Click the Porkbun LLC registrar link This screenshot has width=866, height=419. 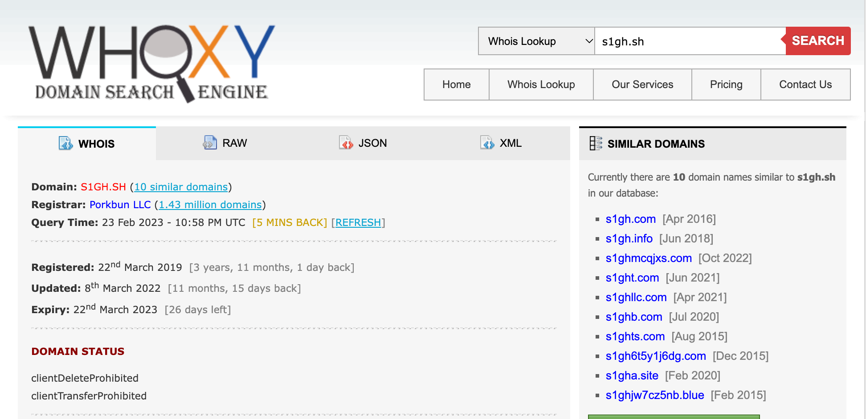[120, 205]
